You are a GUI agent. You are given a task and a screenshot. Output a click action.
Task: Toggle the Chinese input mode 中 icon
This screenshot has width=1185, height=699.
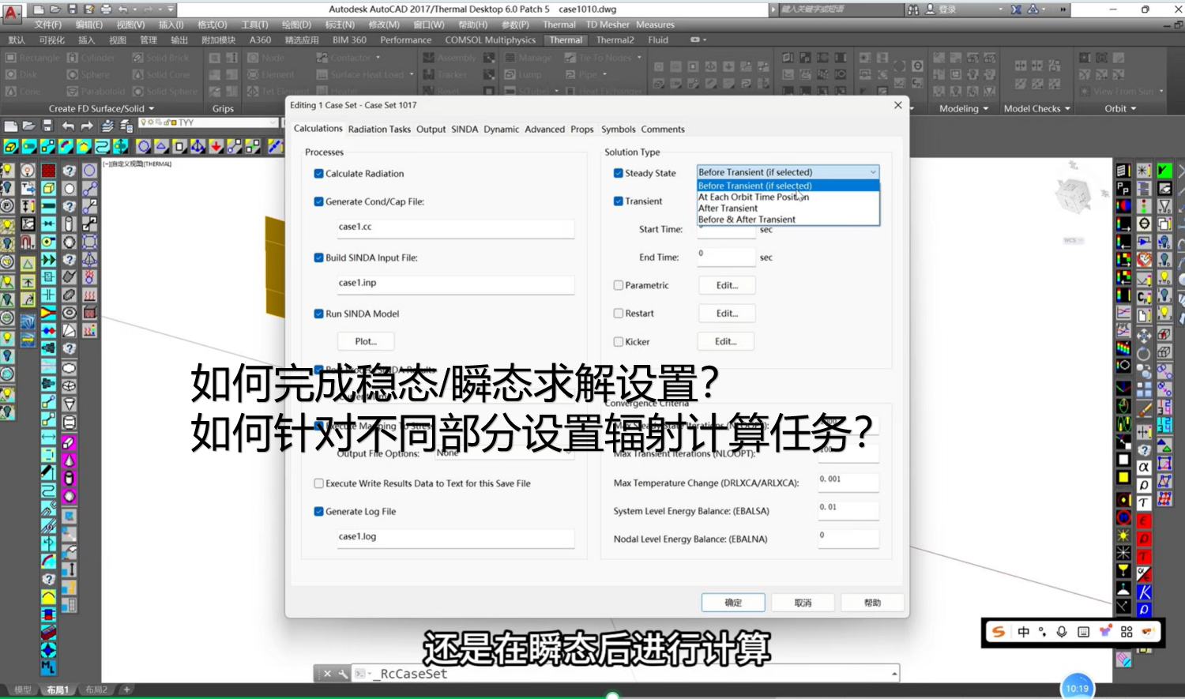tap(1024, 632)
